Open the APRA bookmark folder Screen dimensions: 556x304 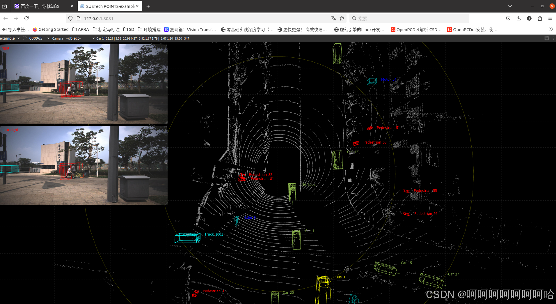pos(81,29)
